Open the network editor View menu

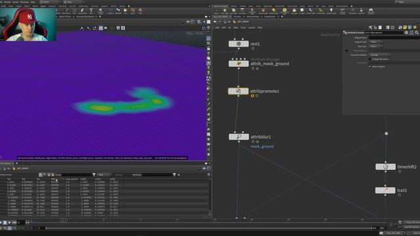click(x=236, y=28)
